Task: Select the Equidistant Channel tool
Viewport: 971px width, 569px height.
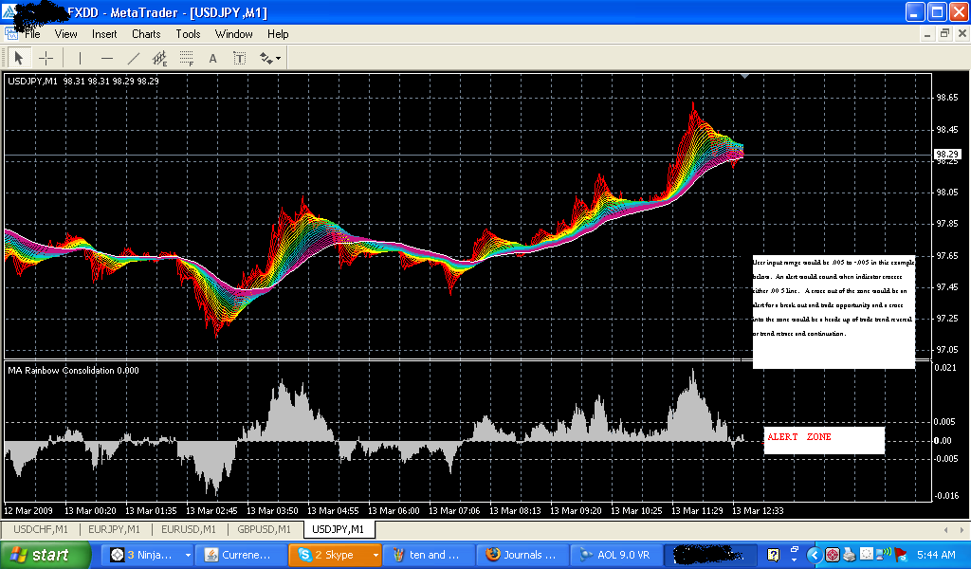Action: point(159,58)
